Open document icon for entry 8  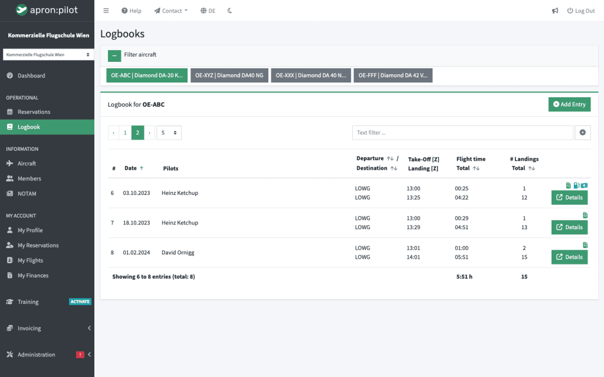coord(585,245)
